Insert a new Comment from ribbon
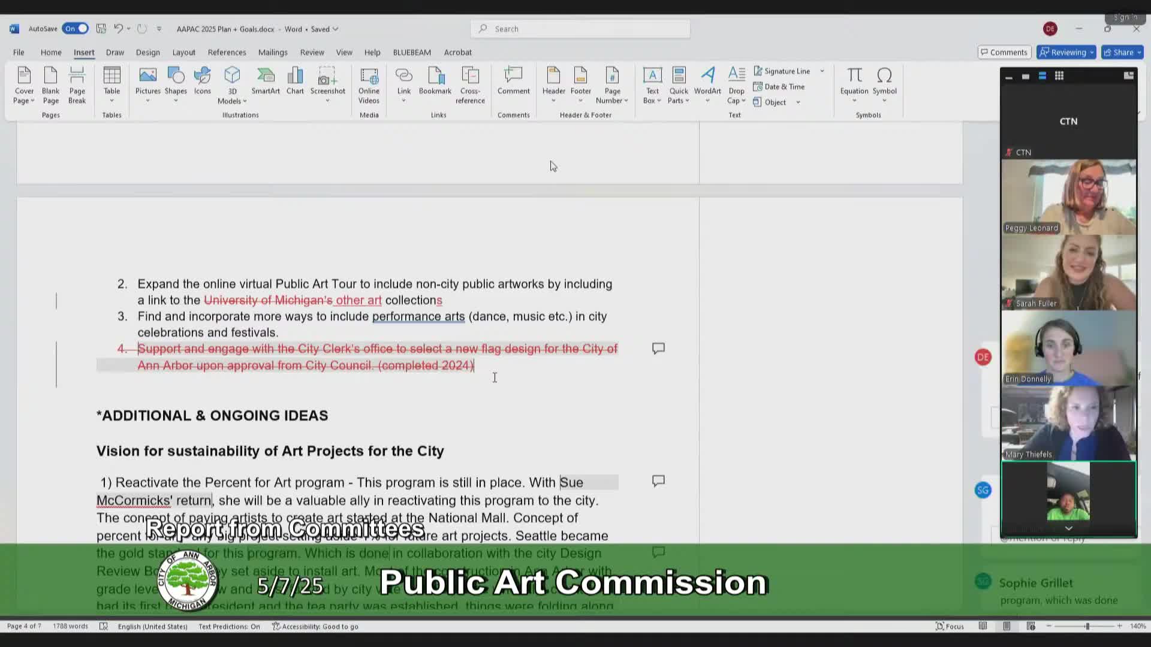1151x647 pixels. click(x=513, y=81)
